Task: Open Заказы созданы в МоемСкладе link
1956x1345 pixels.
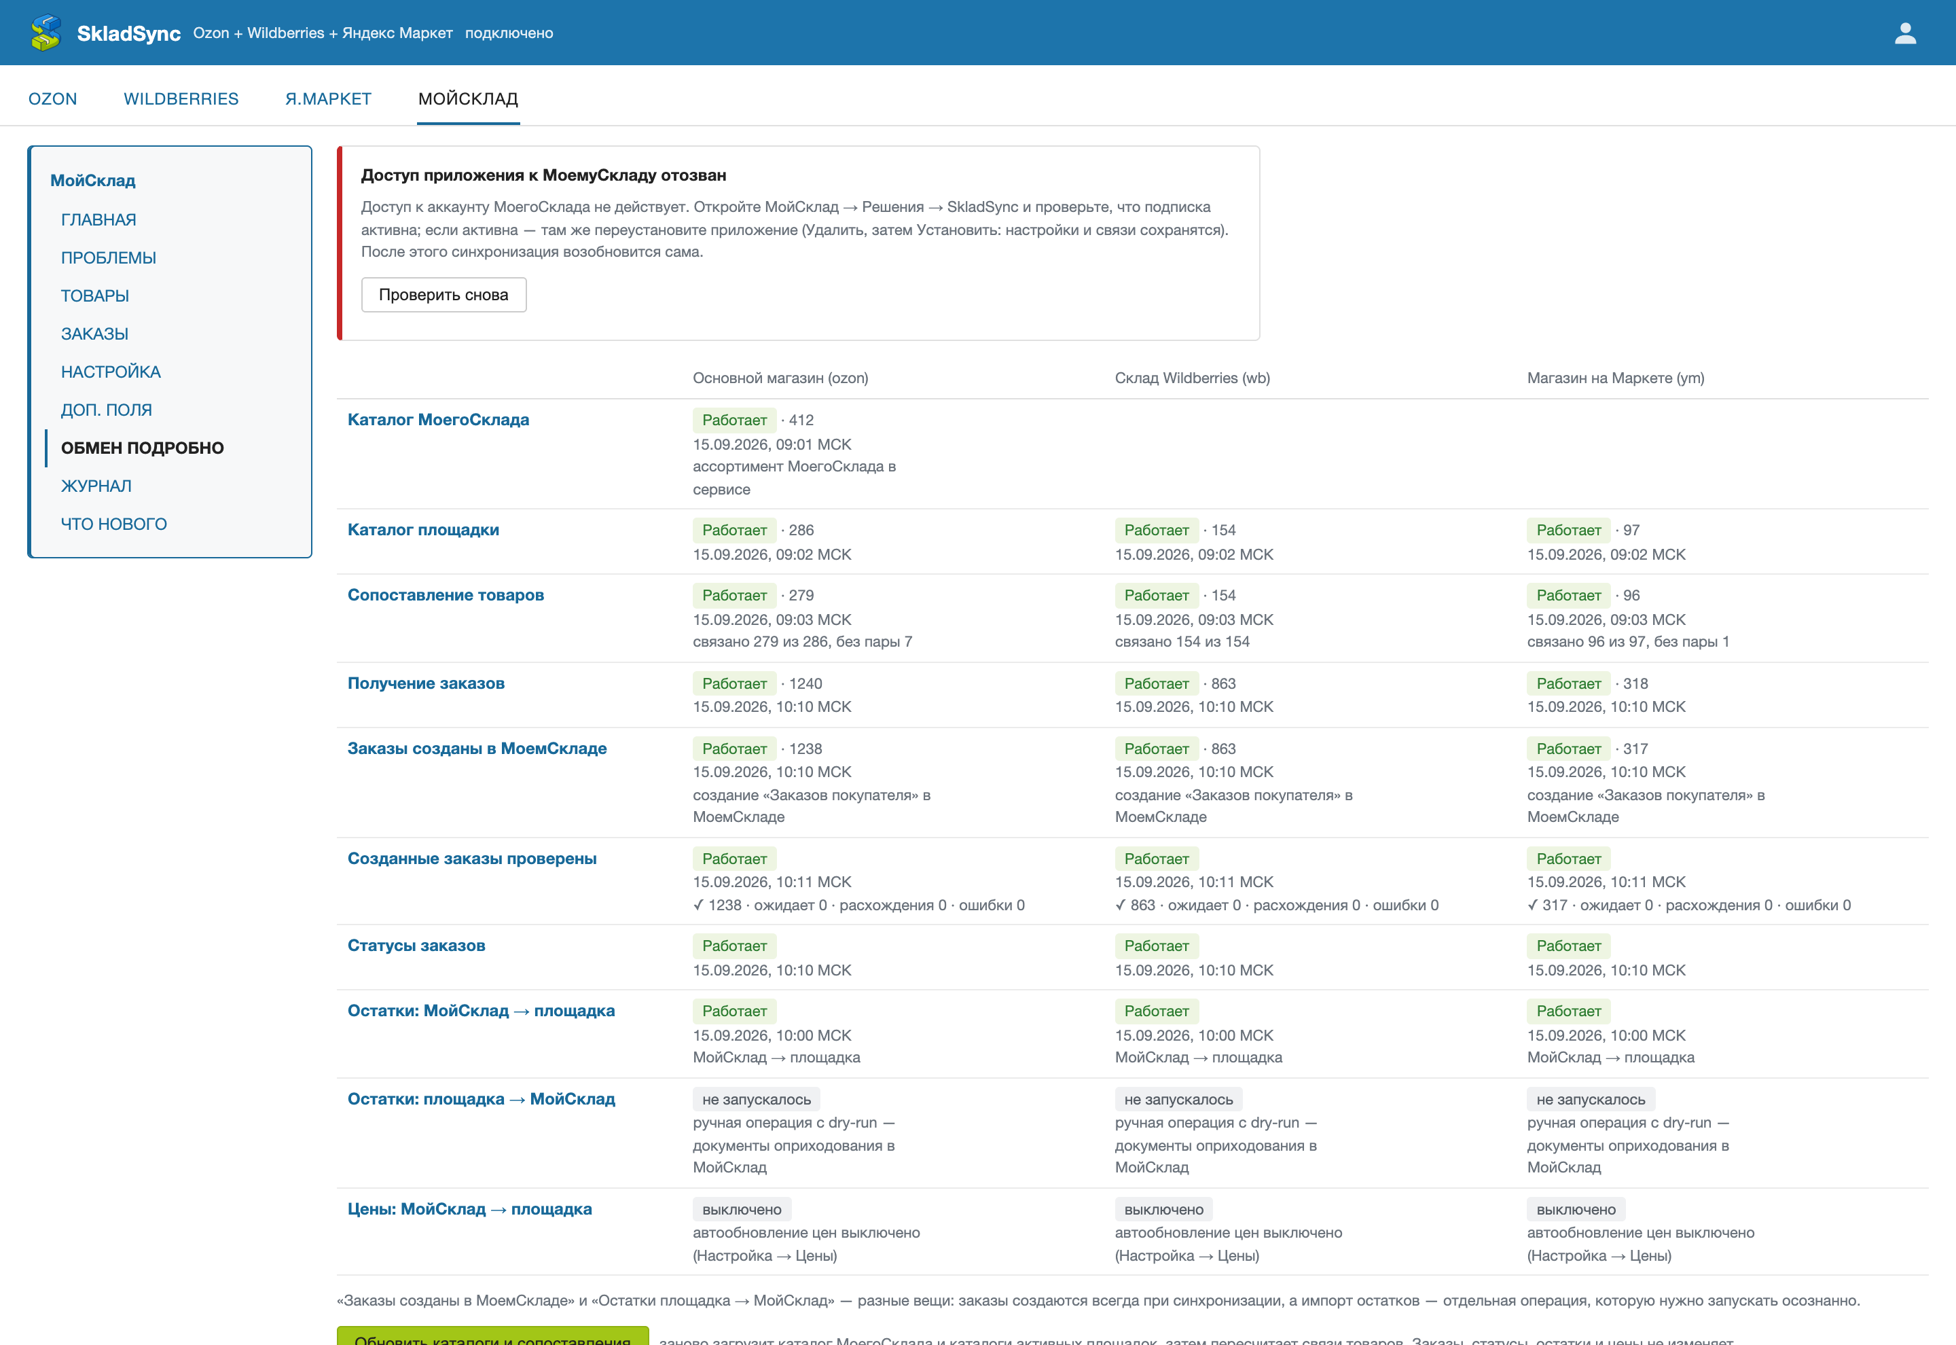Action: (477, 749)
